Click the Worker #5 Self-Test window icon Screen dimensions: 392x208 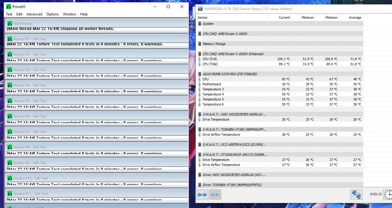click(x=10, y=101)
